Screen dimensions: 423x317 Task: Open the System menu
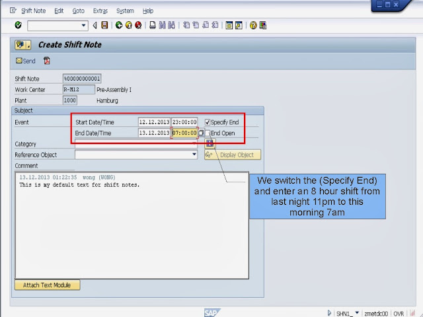click(125, 11)
